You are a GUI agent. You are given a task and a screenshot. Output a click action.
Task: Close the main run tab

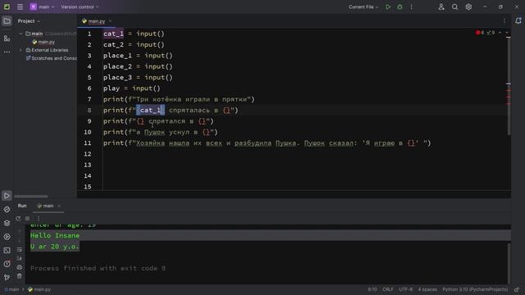click(59, 206)
